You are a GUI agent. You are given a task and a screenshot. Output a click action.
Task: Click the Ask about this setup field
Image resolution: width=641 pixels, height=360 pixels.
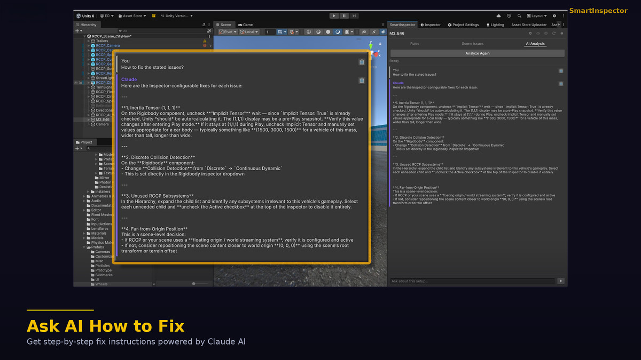(x=472, y=281)
